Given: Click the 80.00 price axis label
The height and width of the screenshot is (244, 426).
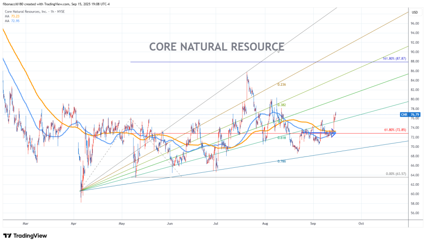Looking at the screenshot, I should [415, 99].
